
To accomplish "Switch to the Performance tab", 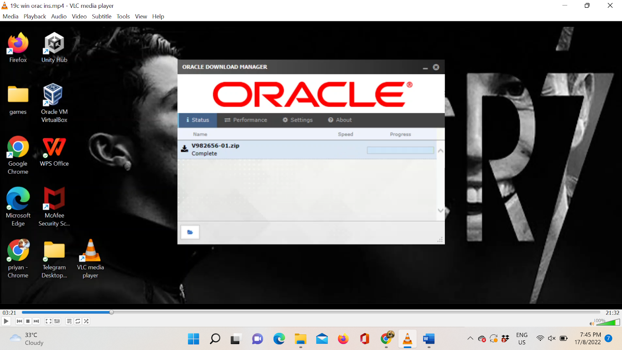I will click(246, 120).
